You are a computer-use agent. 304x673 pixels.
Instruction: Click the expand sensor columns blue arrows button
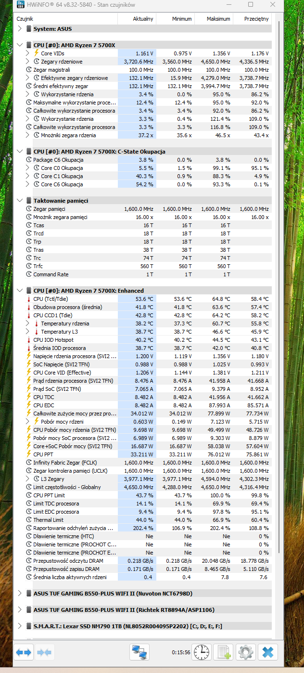(24, 652)
